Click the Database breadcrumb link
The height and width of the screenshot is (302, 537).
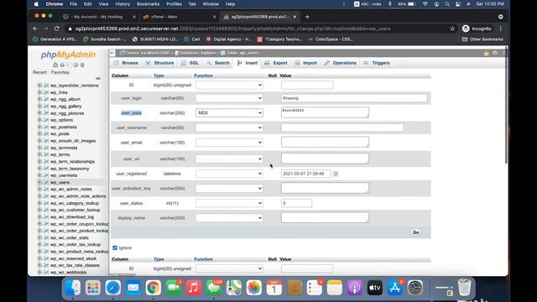click(198, 53)
